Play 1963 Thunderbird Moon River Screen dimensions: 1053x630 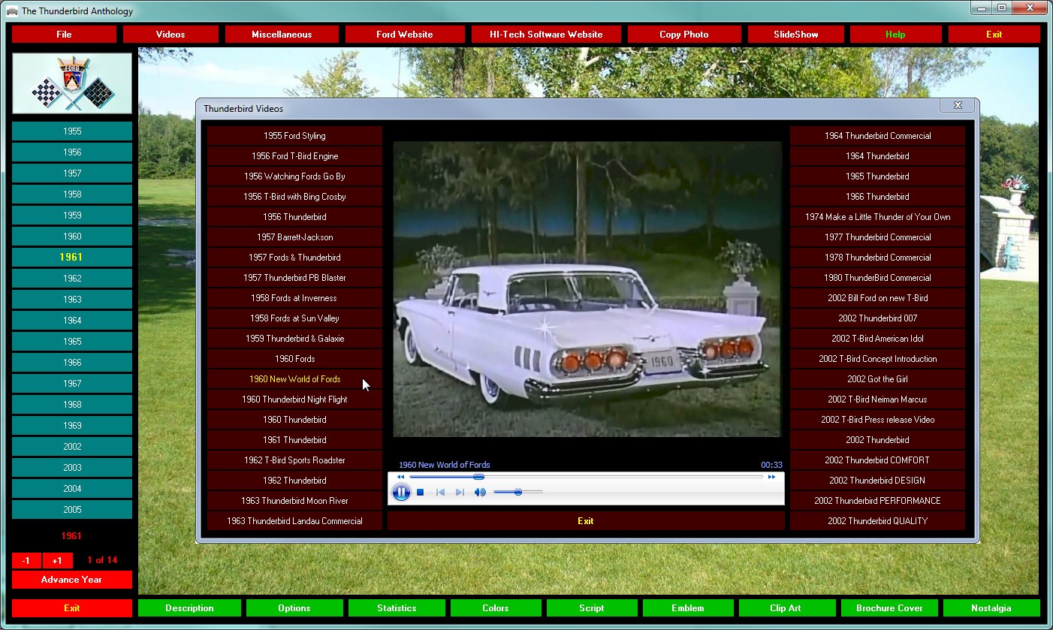294,501
